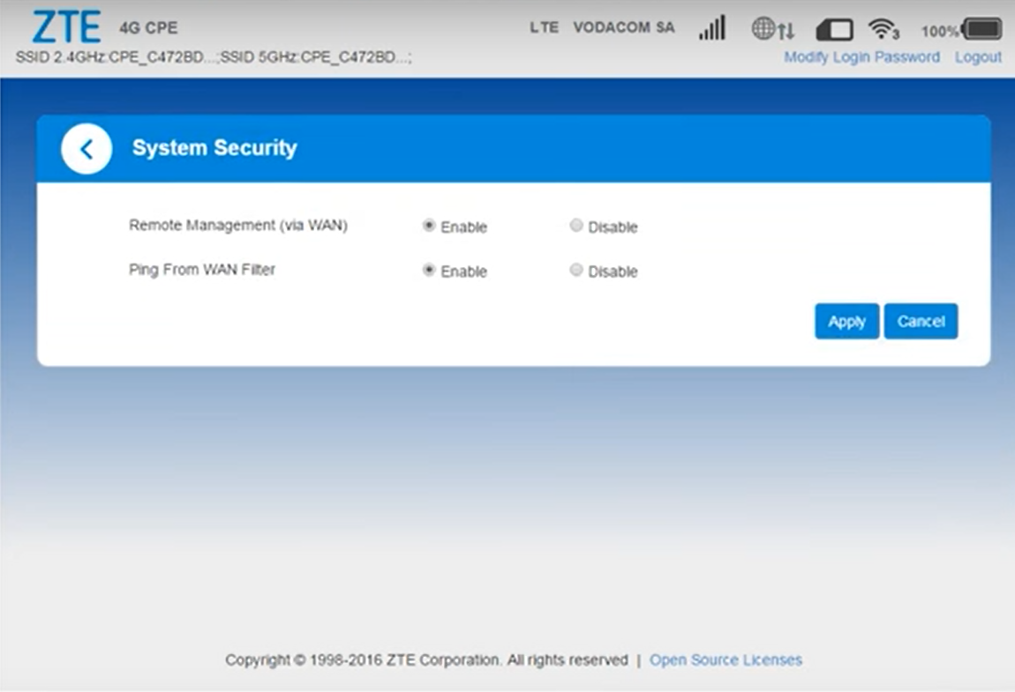Click the SIM card status icon

point(834,30)
